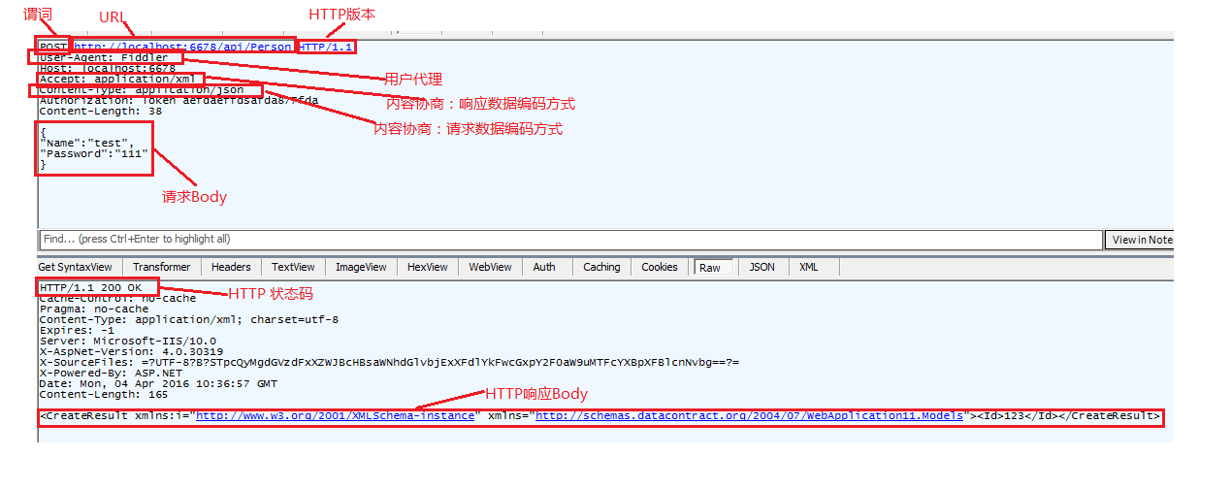Click the Accept: application/xml header

[115, 79]
